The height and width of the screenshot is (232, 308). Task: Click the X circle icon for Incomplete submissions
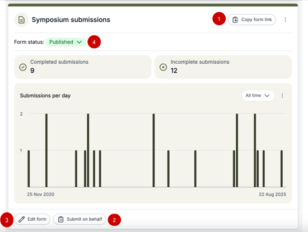click(163, 67)
